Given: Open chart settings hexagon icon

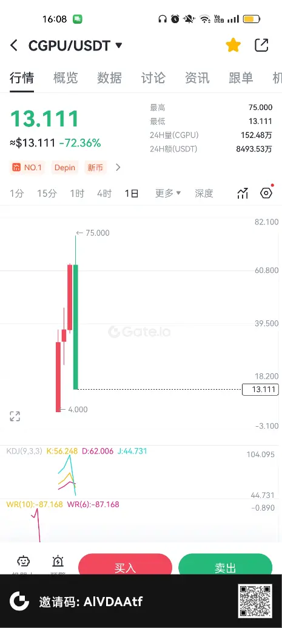Looking at the screenshot, I should [x=266, y=193].
